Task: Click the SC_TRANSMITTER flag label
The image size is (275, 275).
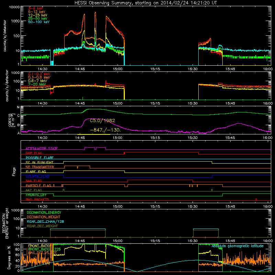Action: click(x=40, y=167)
